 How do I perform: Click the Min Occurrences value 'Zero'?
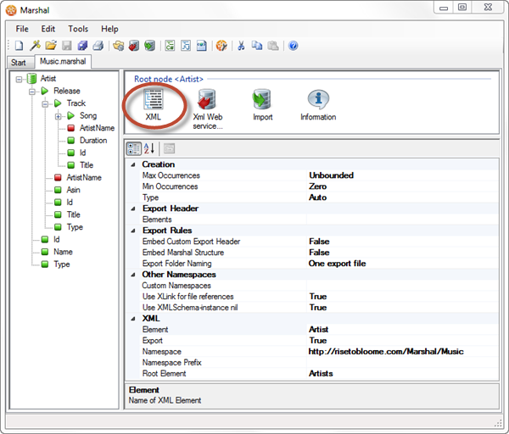pos(318,186)
